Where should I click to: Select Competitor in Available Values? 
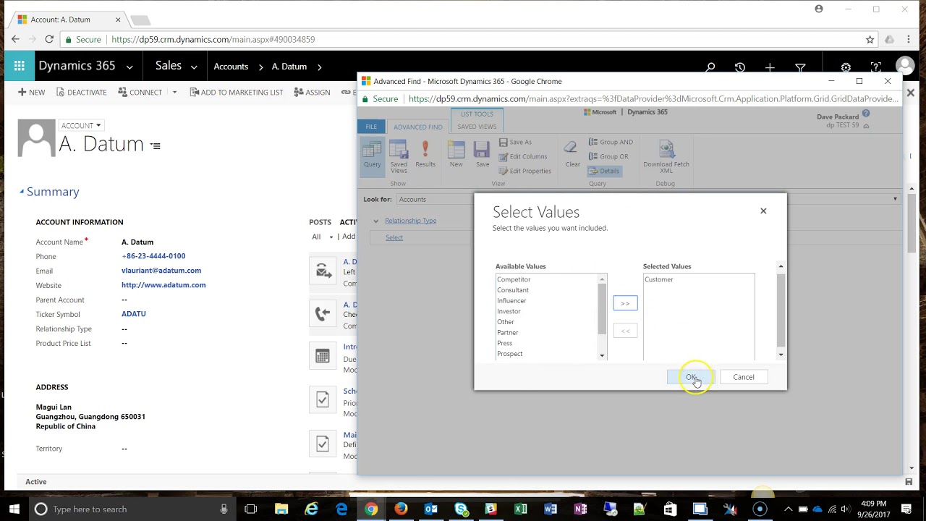pyautogui.click(x=514, y=279)
